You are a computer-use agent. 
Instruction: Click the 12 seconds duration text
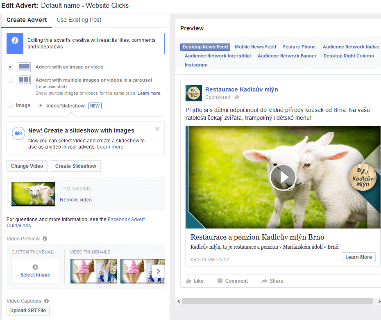click(x=77, y=189)
